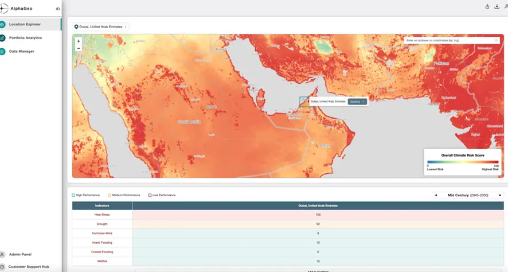Click the Dubai selection marker on map

point(304,102)
